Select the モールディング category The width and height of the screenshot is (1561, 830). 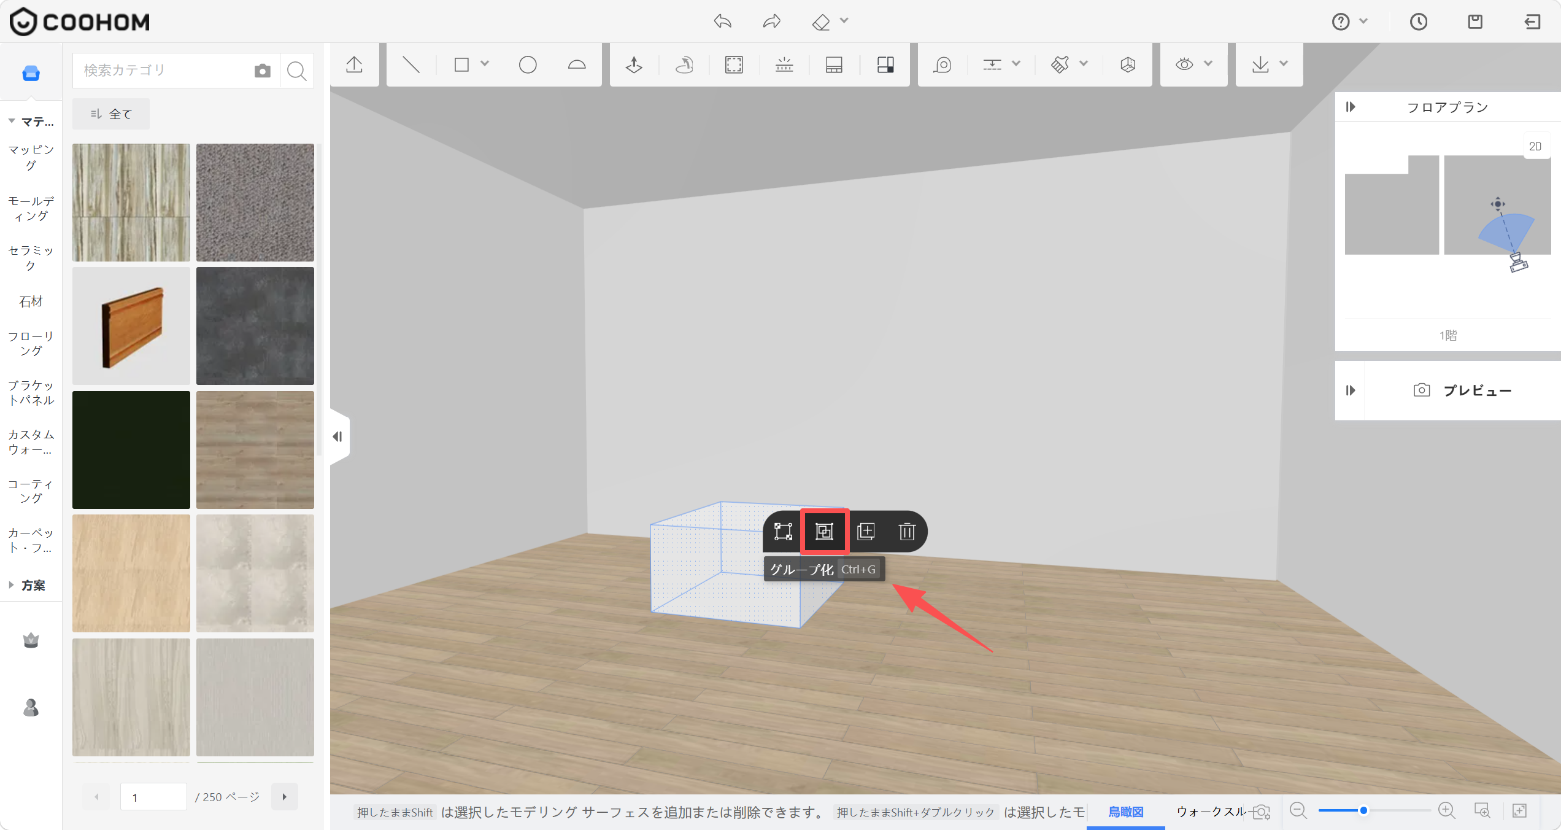[x=31, y=208]
